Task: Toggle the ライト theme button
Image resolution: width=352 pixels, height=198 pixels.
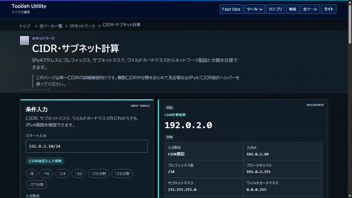Action: [x=329, y=9]
